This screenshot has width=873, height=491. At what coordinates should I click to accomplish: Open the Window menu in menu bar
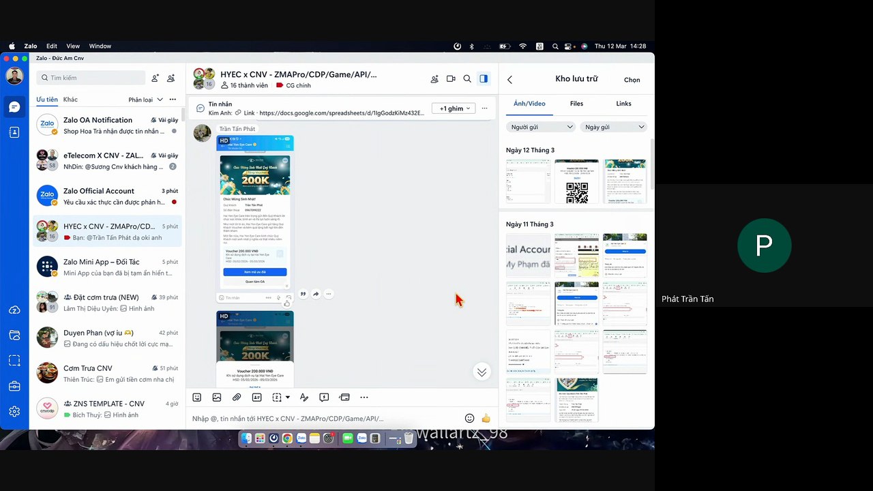click(100, 46)
